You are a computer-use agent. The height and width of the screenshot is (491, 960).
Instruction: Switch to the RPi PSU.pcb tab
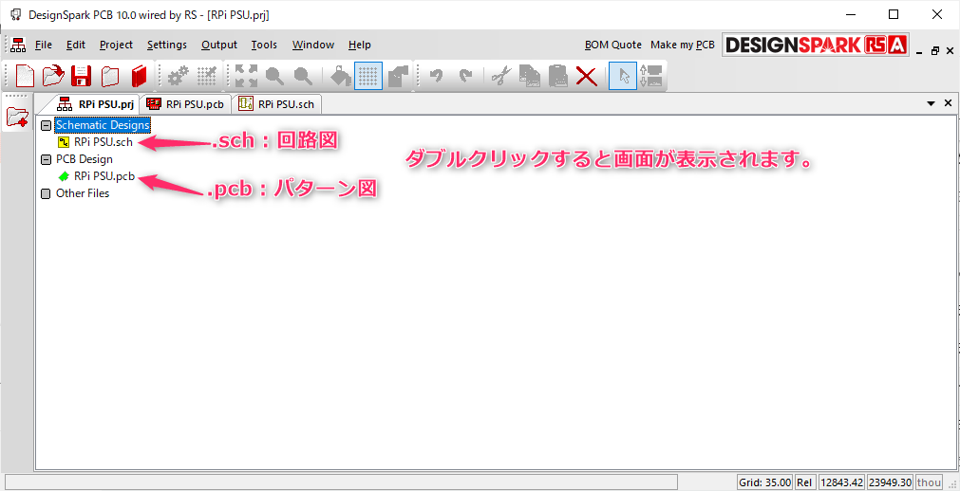coord(186,104)
